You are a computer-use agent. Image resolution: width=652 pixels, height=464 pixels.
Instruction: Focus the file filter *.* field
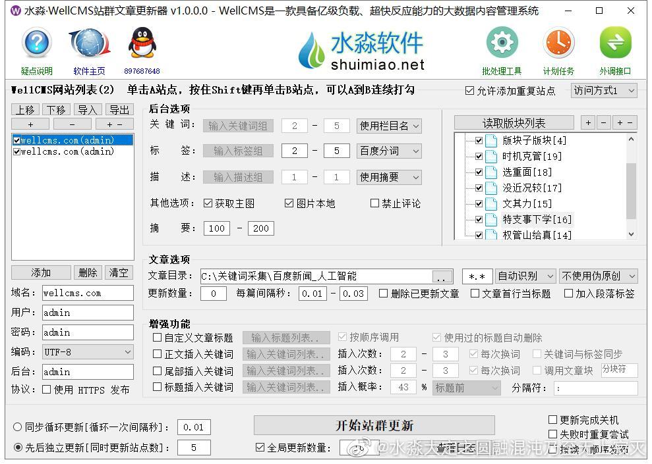pos(477,276)
